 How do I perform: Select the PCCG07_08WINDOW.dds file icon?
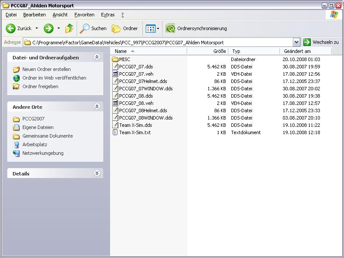(x=115, y=118)
